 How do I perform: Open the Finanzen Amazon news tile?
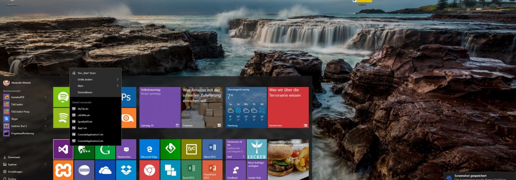point(202,108)
